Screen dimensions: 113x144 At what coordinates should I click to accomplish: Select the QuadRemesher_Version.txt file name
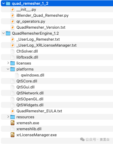41,27
